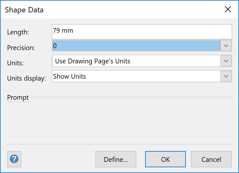Close the Shape Data dialog
239x173 pixels.
pos(228,9)
